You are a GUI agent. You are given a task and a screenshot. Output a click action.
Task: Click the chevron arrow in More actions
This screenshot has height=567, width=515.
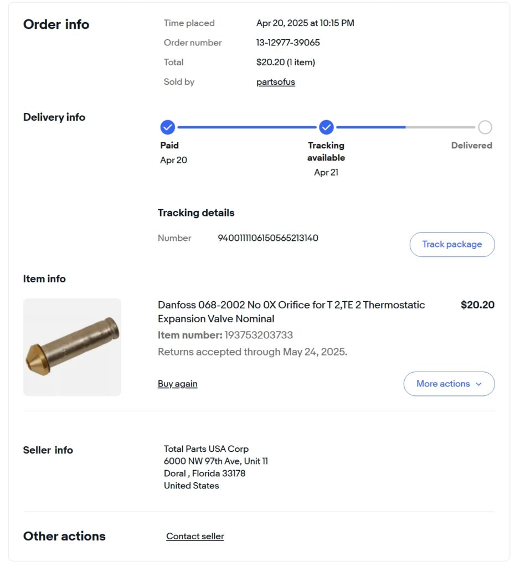point(479,384)
